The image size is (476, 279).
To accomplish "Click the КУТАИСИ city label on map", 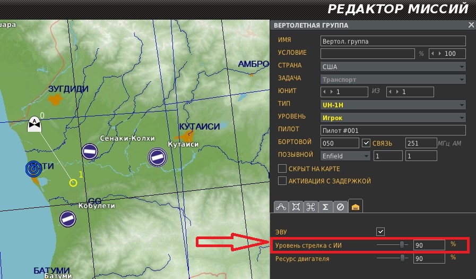I will click(x=199, y=126).
